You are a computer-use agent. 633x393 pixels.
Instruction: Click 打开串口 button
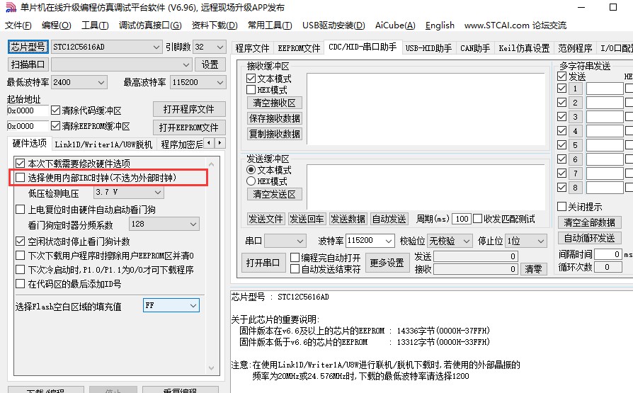[x=263, y=263]
